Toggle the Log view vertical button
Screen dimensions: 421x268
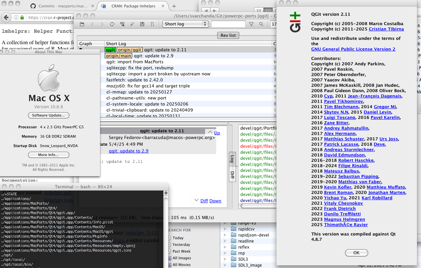(232, 159)
